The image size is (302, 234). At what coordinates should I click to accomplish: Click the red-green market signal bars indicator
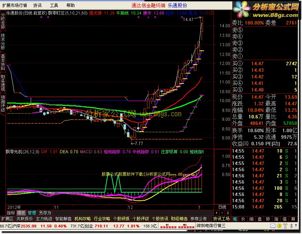click(177, 226)
